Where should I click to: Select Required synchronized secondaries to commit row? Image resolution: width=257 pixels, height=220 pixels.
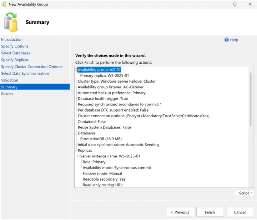click(120, 104)
